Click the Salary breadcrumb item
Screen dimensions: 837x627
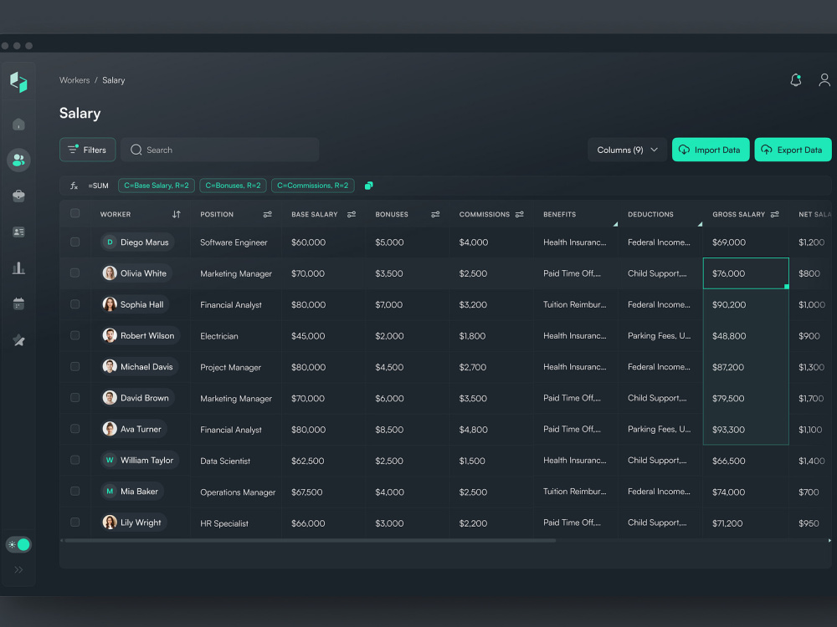pyautogui.click(x=113, y=80)
